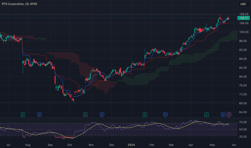Click the Jul label on time axis

coord(8,145)
